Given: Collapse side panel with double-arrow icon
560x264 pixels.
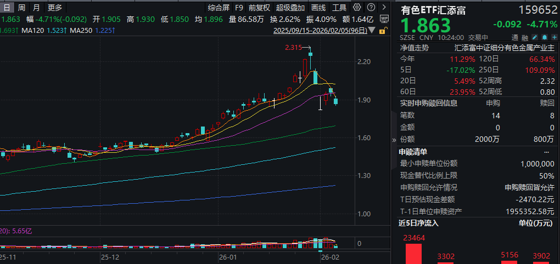Looking at the screenshot, I should click(x=393, y=140).
